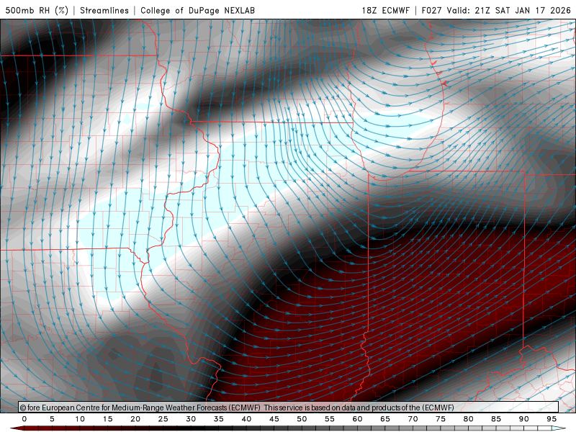The image size is (576, 432).
Task: Click the '35' color scale label
Action: tap(219, 419)
